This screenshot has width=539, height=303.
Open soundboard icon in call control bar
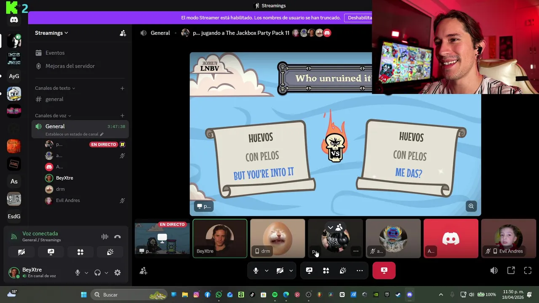click(x=343, y=271)
